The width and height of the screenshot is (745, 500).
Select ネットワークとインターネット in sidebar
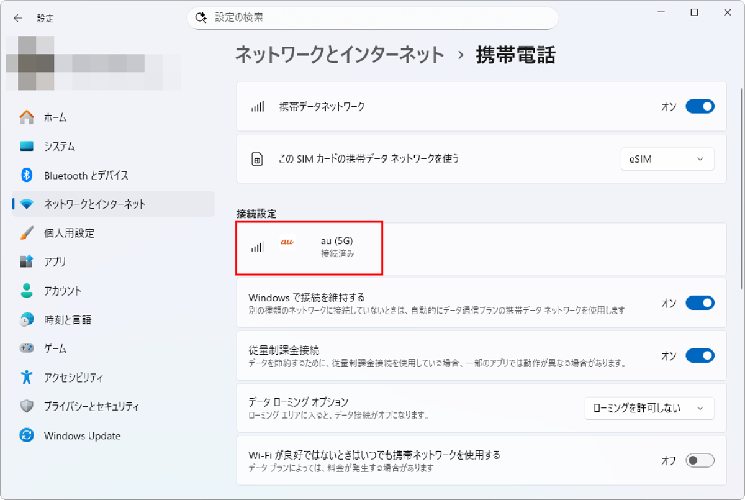113,204
